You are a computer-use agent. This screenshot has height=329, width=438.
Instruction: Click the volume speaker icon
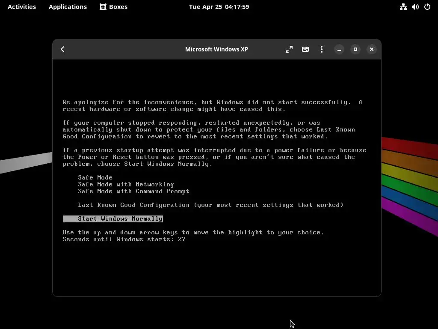[x=415, y=7]
